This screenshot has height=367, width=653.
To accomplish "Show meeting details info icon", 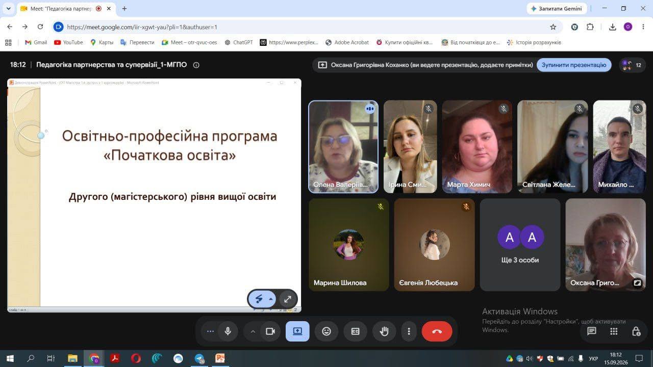I will pyautogui.click(x=196, y=65).
